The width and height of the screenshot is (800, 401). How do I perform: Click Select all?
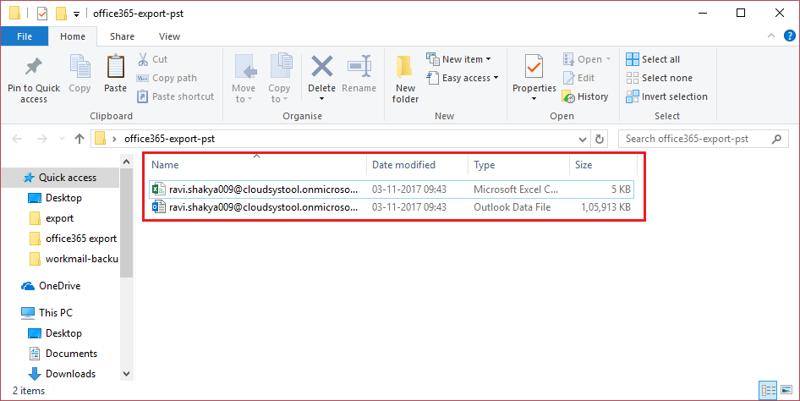point(653,59)
